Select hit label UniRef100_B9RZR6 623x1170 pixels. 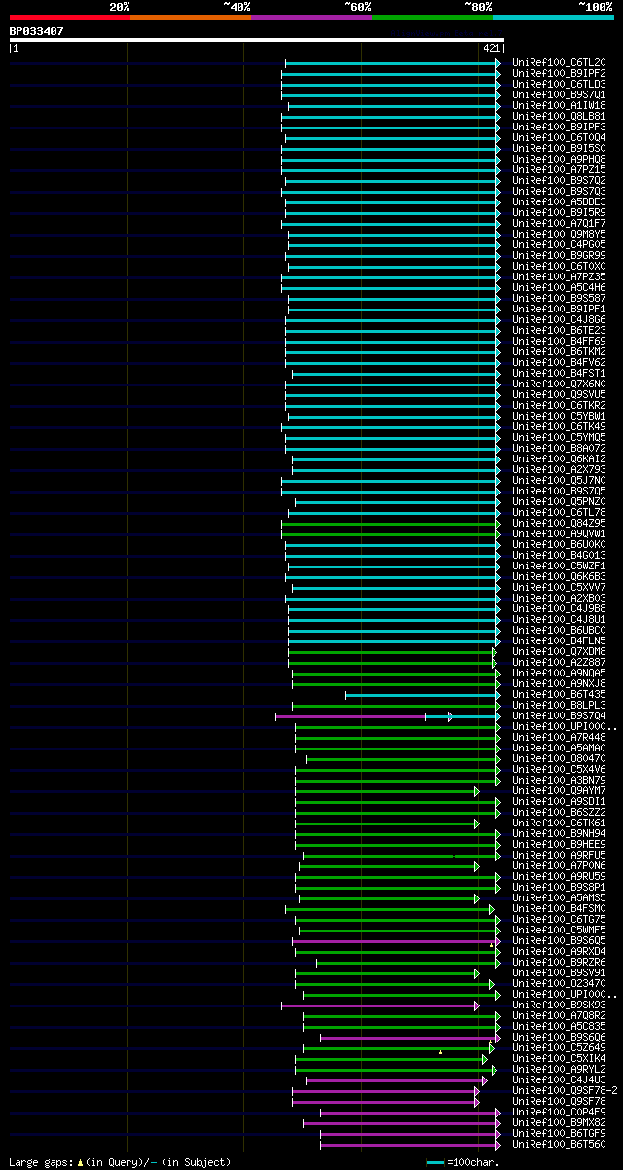click(x=559, y=962)
